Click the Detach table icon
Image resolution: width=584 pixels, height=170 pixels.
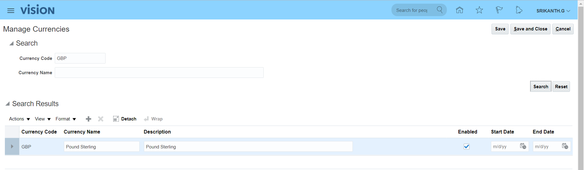116,119
